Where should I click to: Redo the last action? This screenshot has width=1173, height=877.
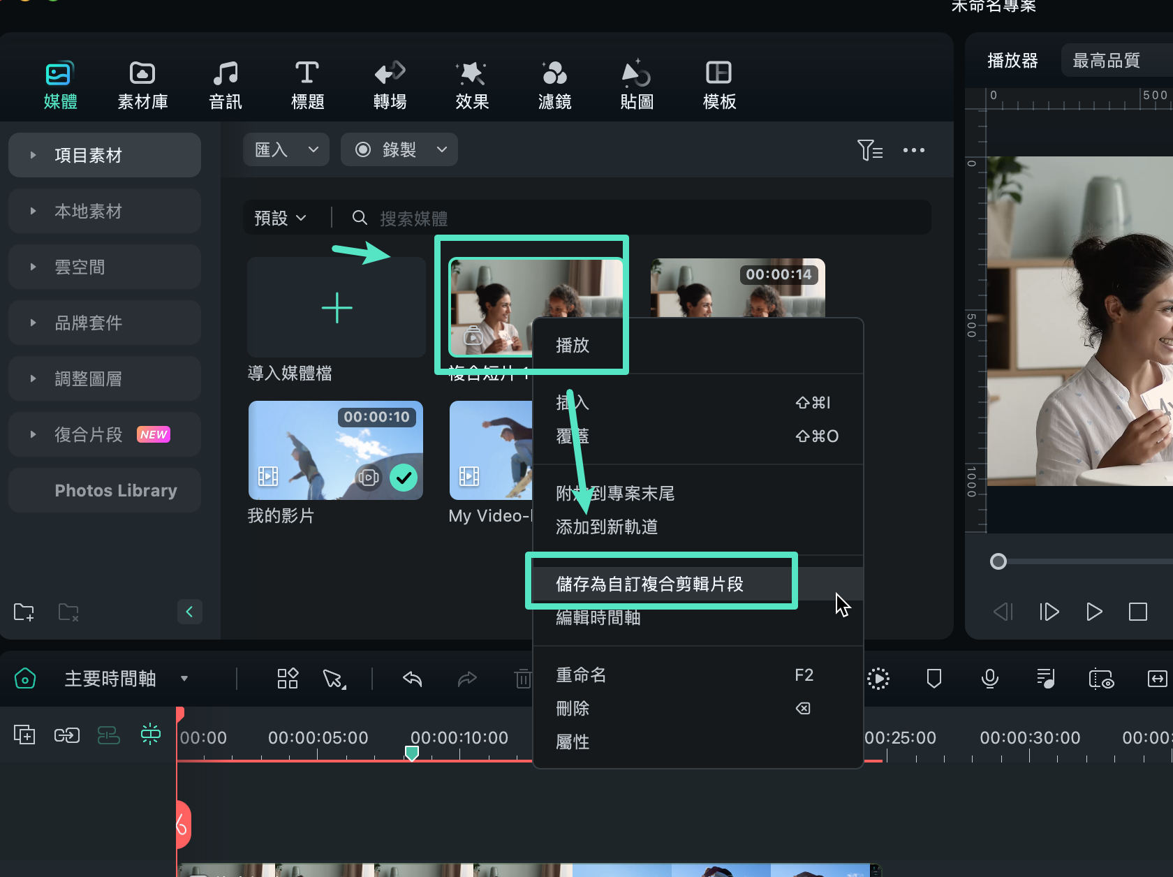[466, 678]
